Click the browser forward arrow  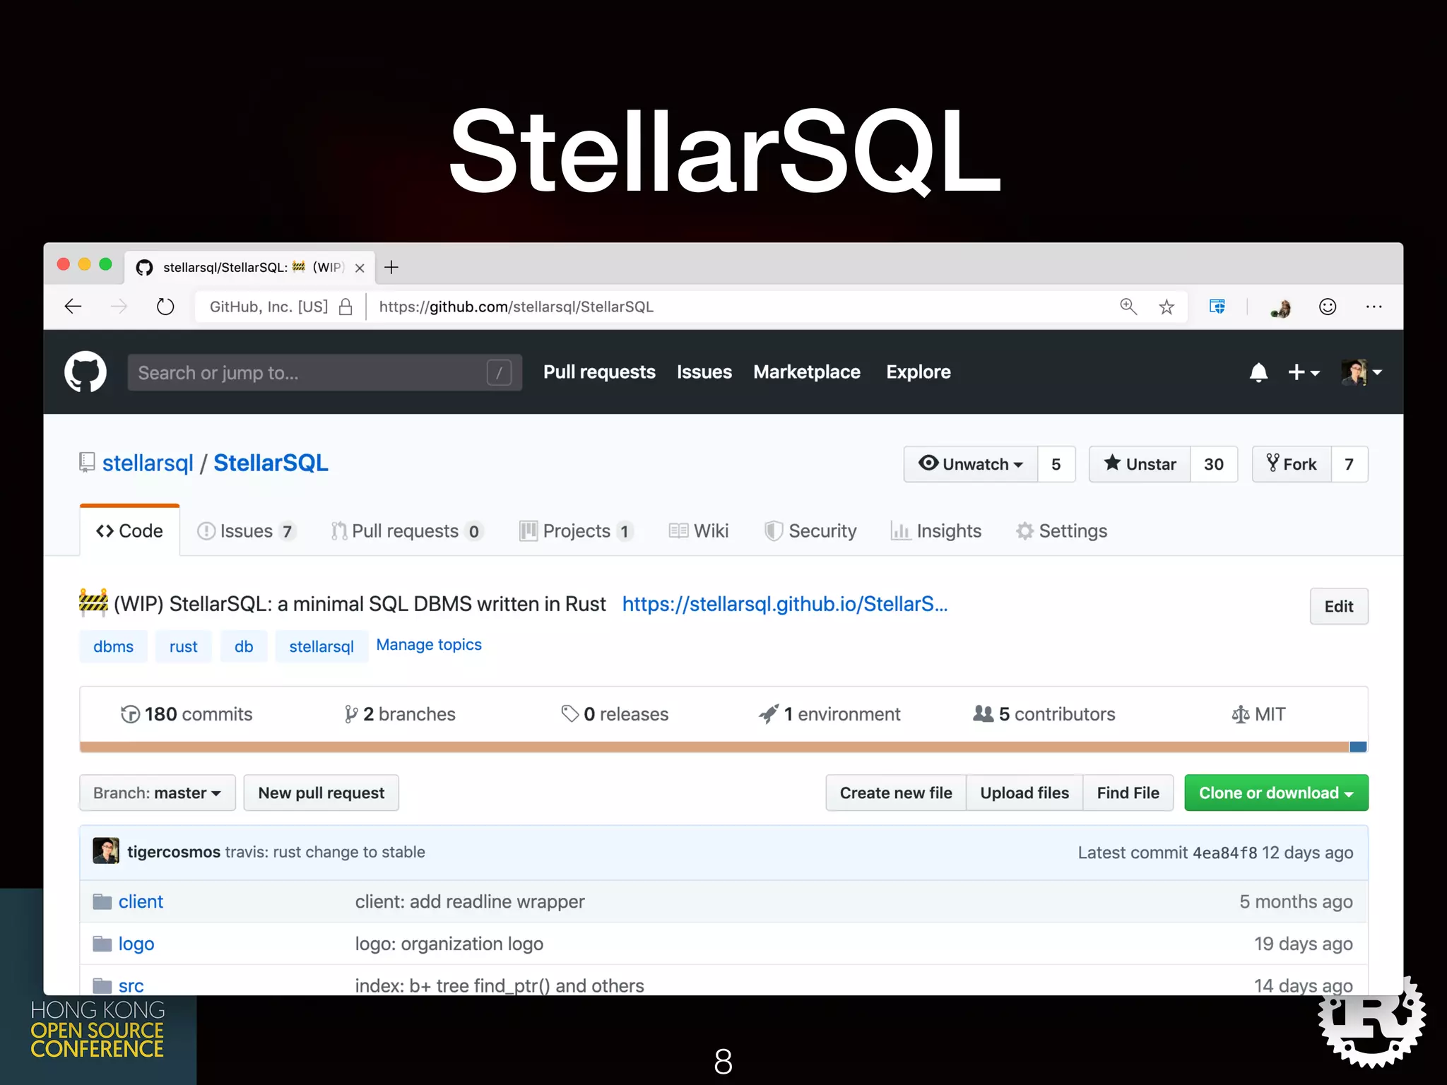[119, 307]
